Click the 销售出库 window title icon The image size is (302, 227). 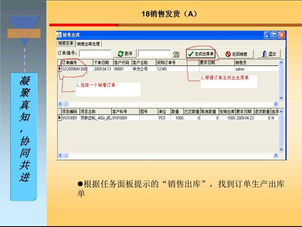59,35
